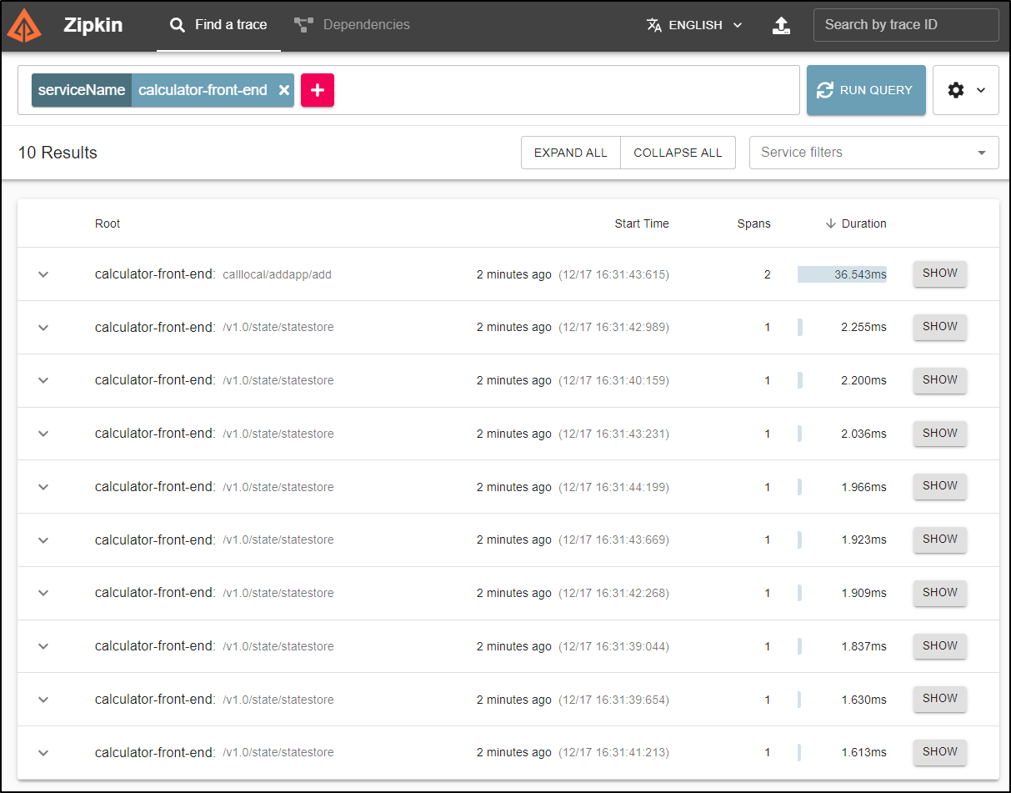Viewport: 1011px width, 793px height.
Task: Click the calculator-front-end criterion value
Action: [x=203, y=90]
